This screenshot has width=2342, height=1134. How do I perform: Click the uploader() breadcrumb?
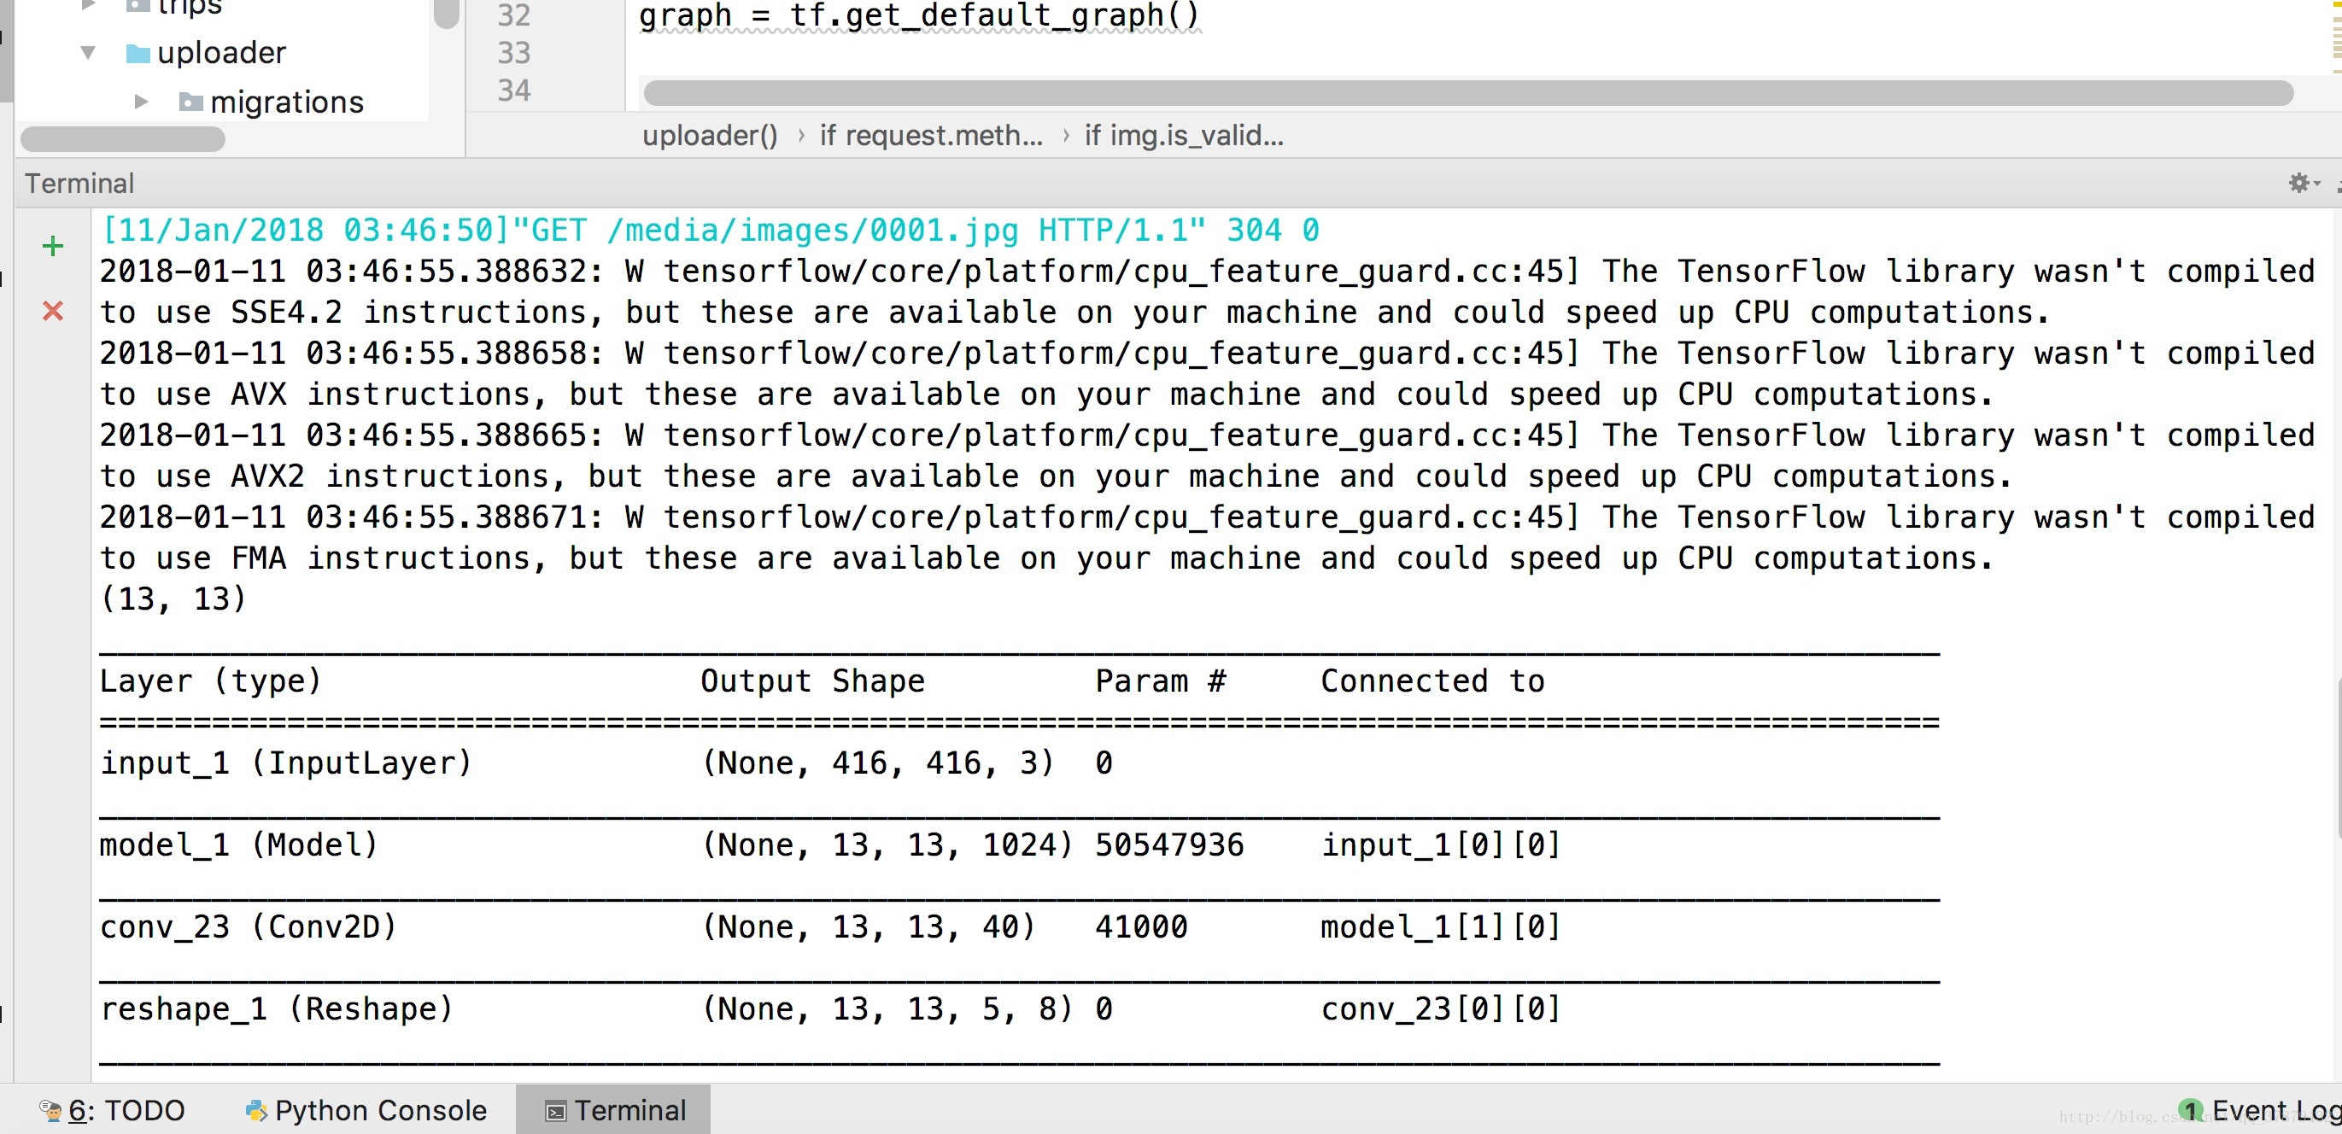[710, 136]
